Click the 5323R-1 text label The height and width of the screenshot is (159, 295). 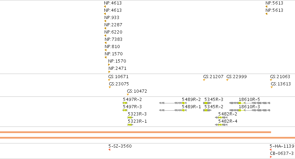click(x=137, y=121)
